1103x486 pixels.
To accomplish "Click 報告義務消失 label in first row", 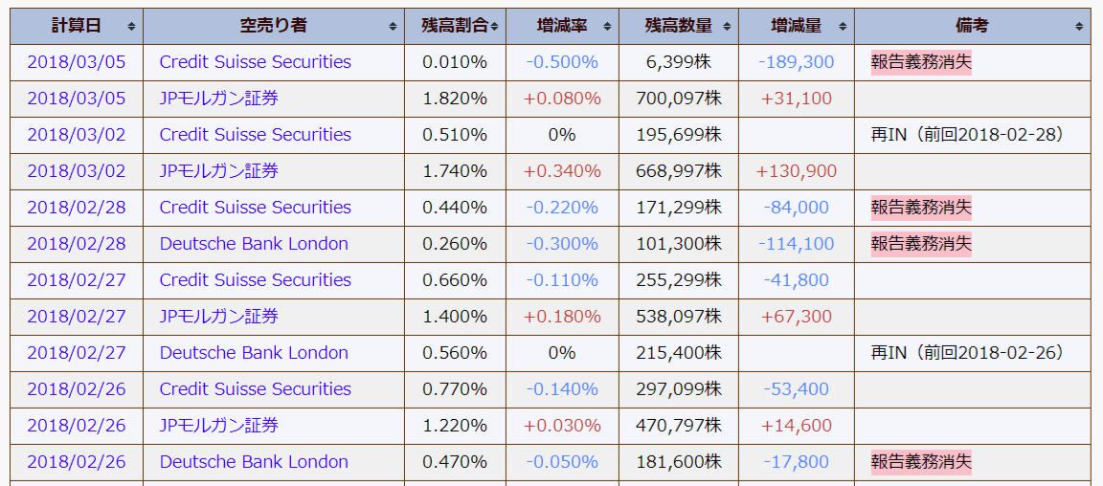I will (921, 62).
